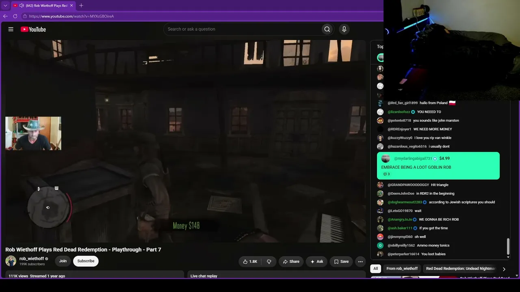Click the chat scrollbar thumb

508,246
